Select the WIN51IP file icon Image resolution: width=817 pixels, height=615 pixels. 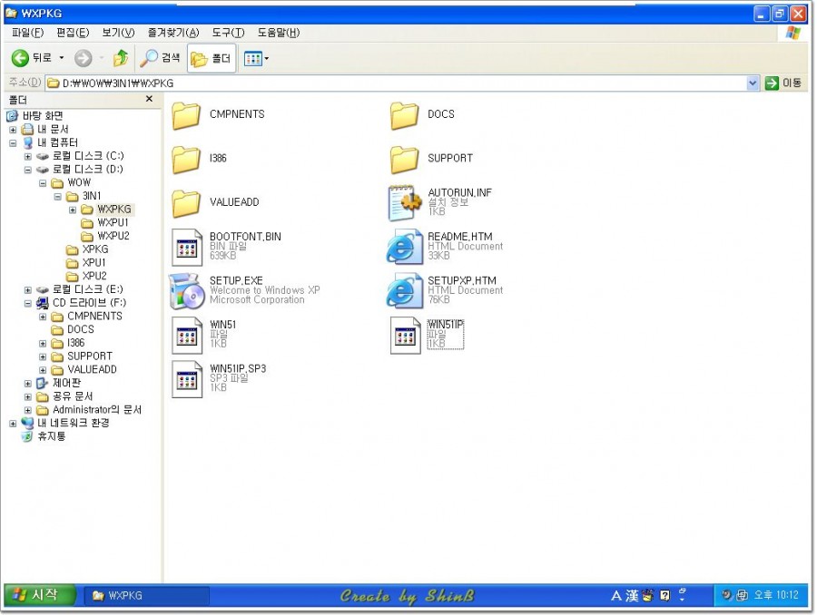405,335
